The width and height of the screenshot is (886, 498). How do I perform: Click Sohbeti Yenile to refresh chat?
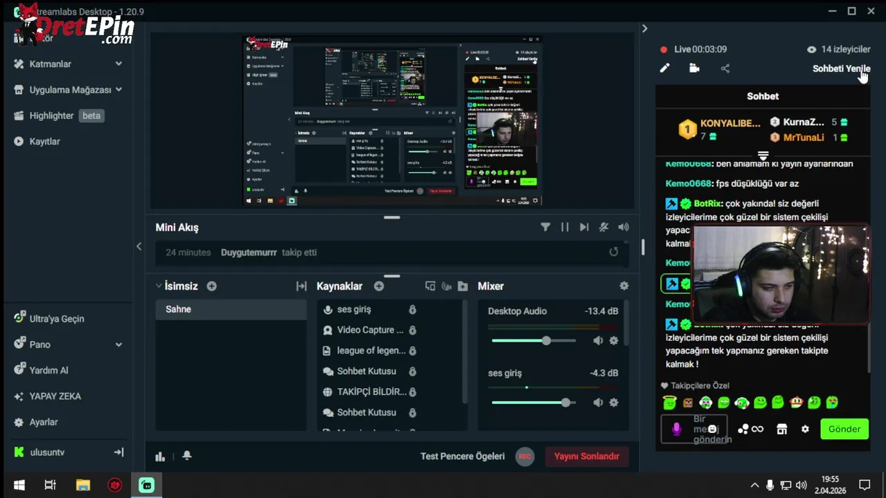841,68
